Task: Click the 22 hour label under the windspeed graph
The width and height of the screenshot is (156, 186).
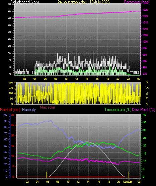Action: click(x=128, y=79)
